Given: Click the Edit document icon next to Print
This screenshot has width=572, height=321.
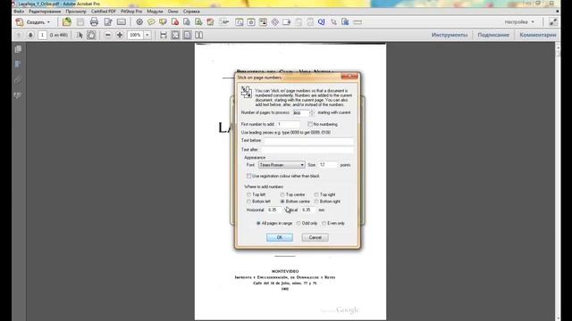Looking at the screenshot, I should tap(108, 22).
